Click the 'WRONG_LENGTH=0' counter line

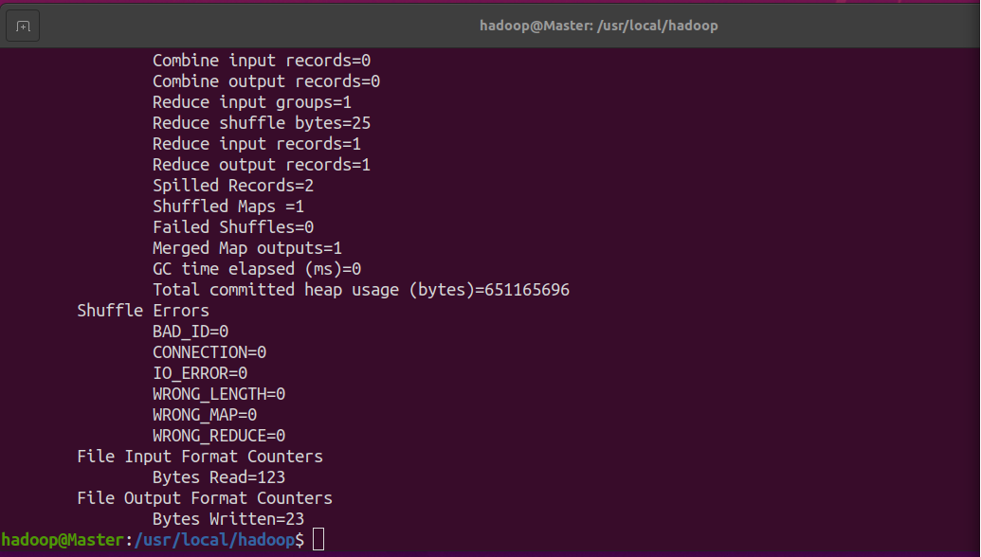pos(219,394)
